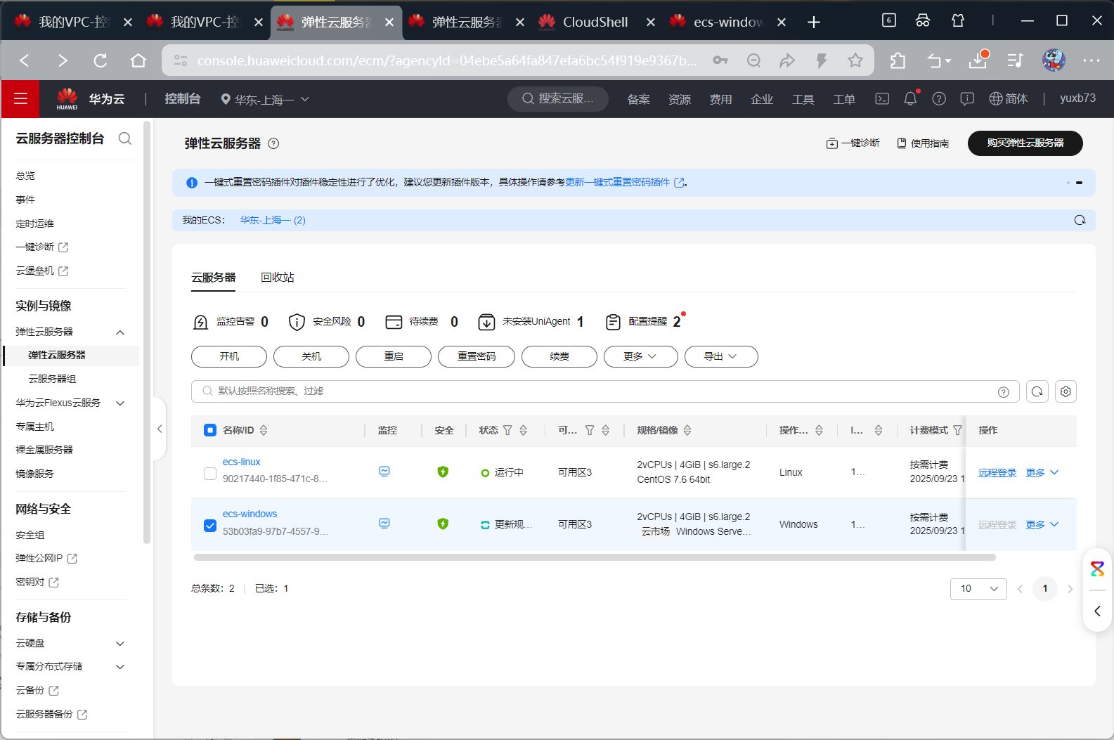This screenshot has height=740, width=1114.
Task: Switch to the CloudShell browser tab
Action: coord(595,22)
